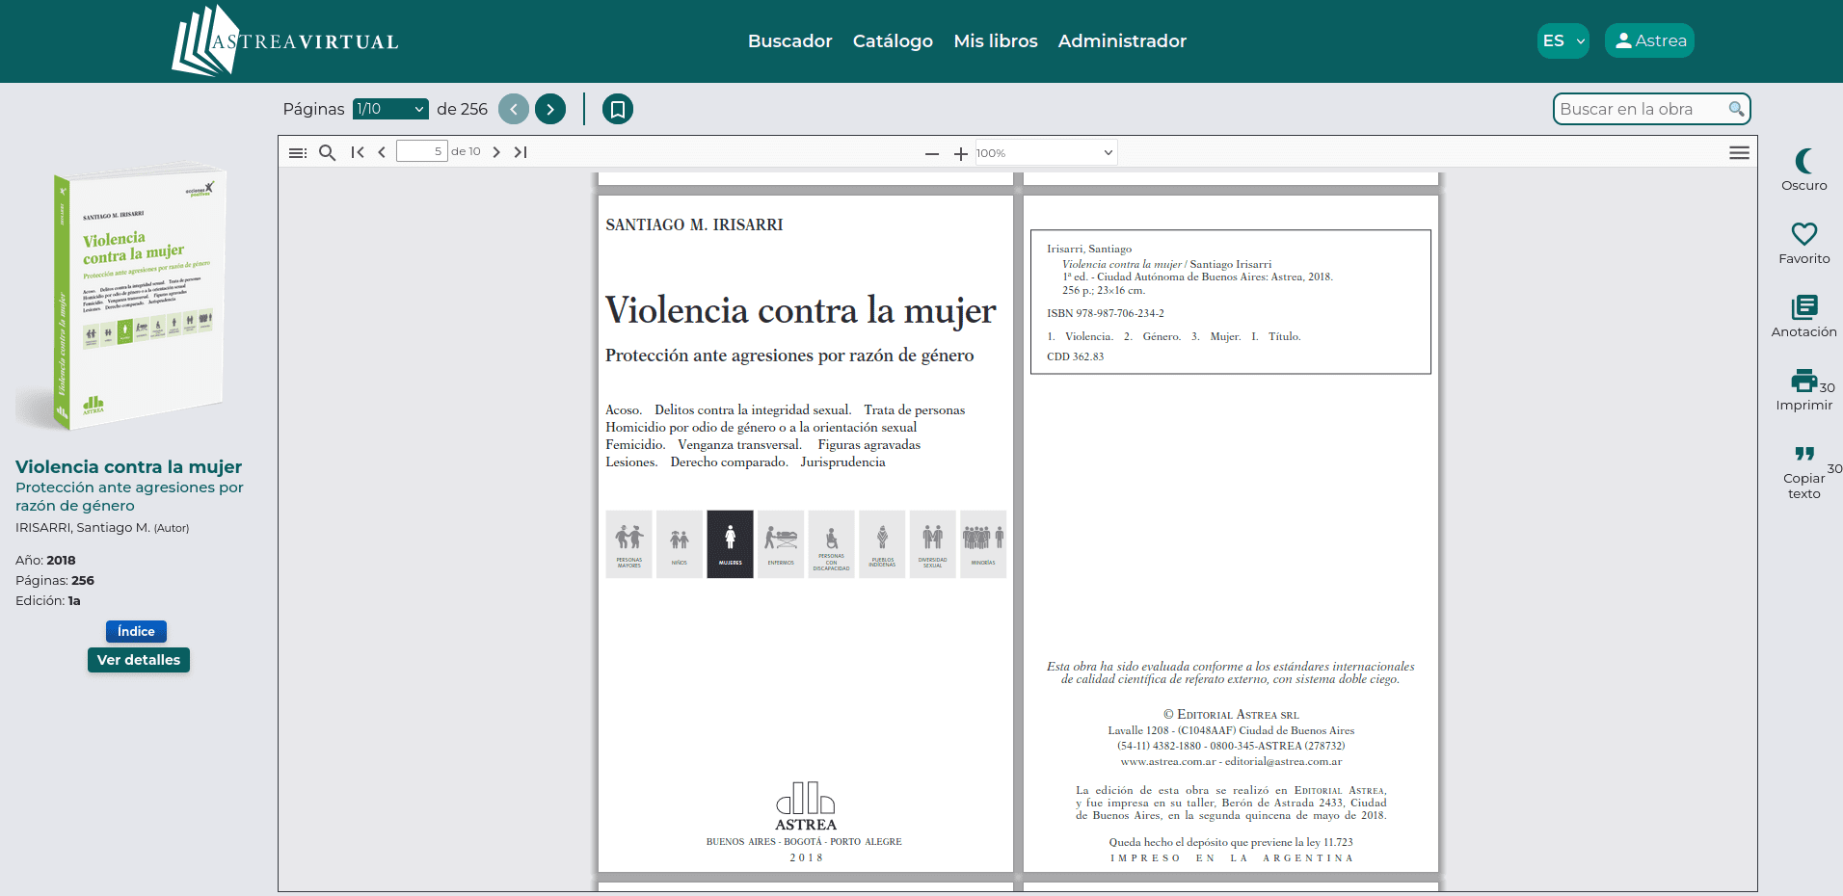Open the Buscador menu
Image resolution: width=1843 pixels, height=896 pixels.
coord(789,40)
